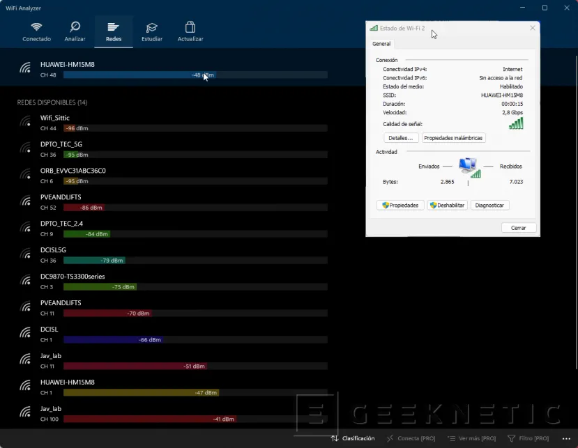
Task: Click the Propiedades shield button
Action: coord(400,206)
